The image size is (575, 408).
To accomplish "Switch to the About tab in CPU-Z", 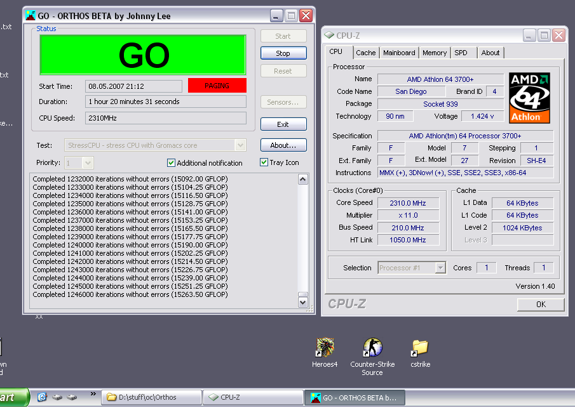I will pos(490,53).
